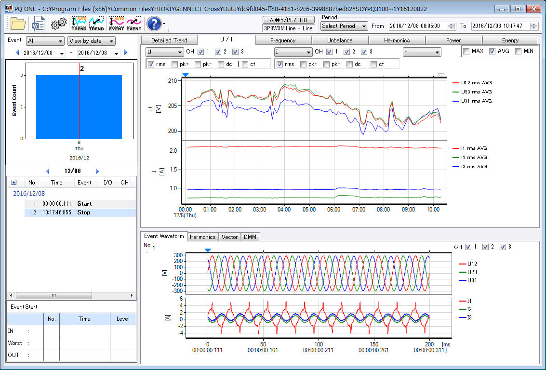Click the event list horizontal scrollbar thumb
This screenshot has height=370, width=546.
tap(54, 295)
